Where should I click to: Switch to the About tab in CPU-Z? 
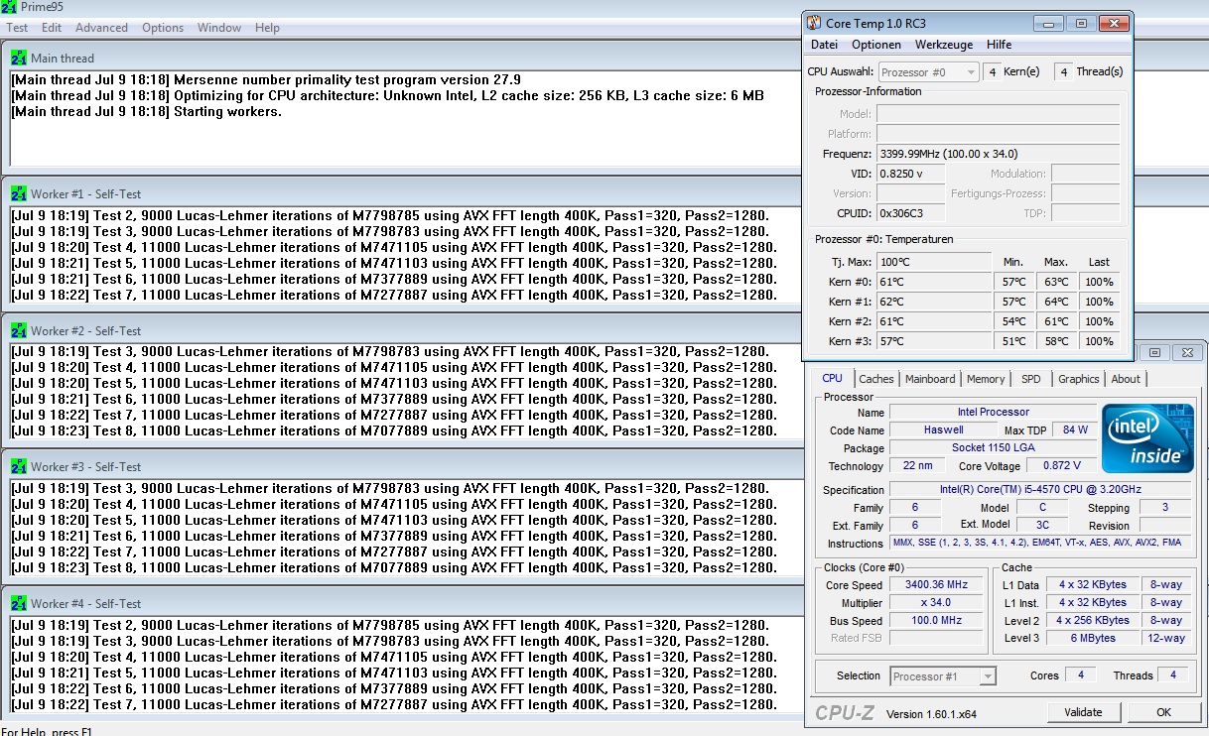1126,379
